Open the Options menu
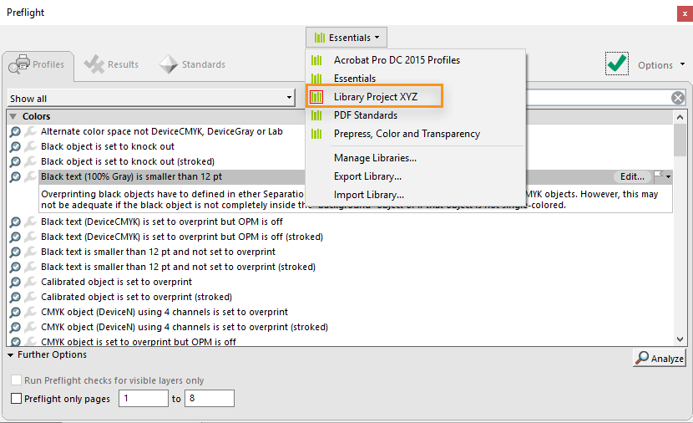 coord(661,65)
